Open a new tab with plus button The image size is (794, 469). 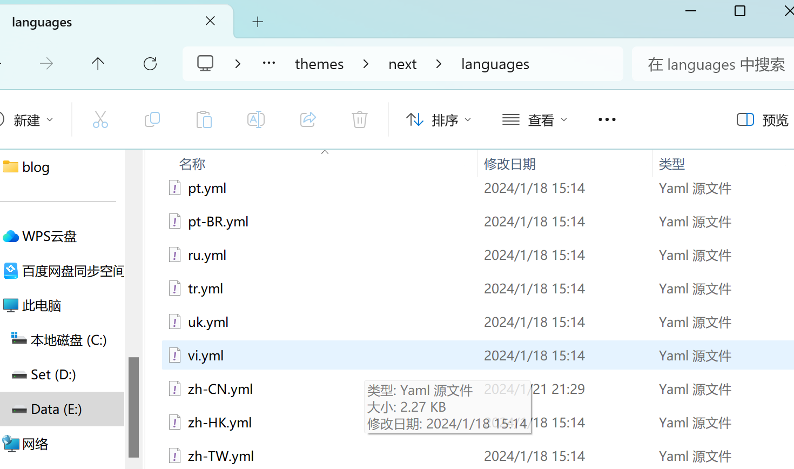258,22
